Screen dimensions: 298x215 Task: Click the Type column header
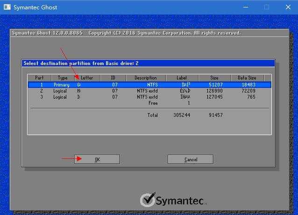point(63,78)
